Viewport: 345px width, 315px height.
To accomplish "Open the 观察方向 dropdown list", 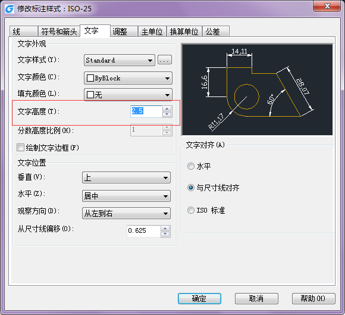I will [126, 213].
